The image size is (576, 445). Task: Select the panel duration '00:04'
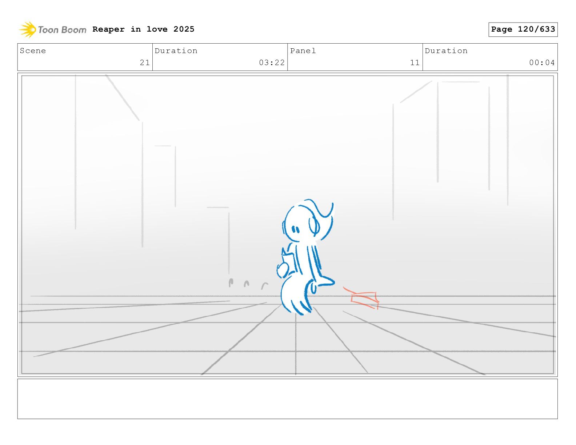click(x=542, y=63)
